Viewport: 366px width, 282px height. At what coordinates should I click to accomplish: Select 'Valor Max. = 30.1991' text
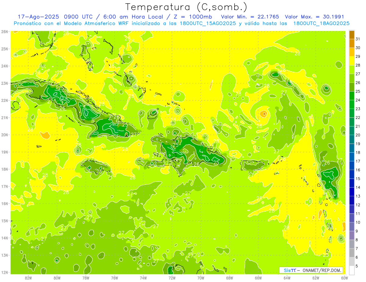314,17
